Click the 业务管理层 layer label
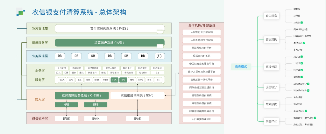The width and height of the screenshot is (326, 134). pyautogui.click(x=40, y=28)
